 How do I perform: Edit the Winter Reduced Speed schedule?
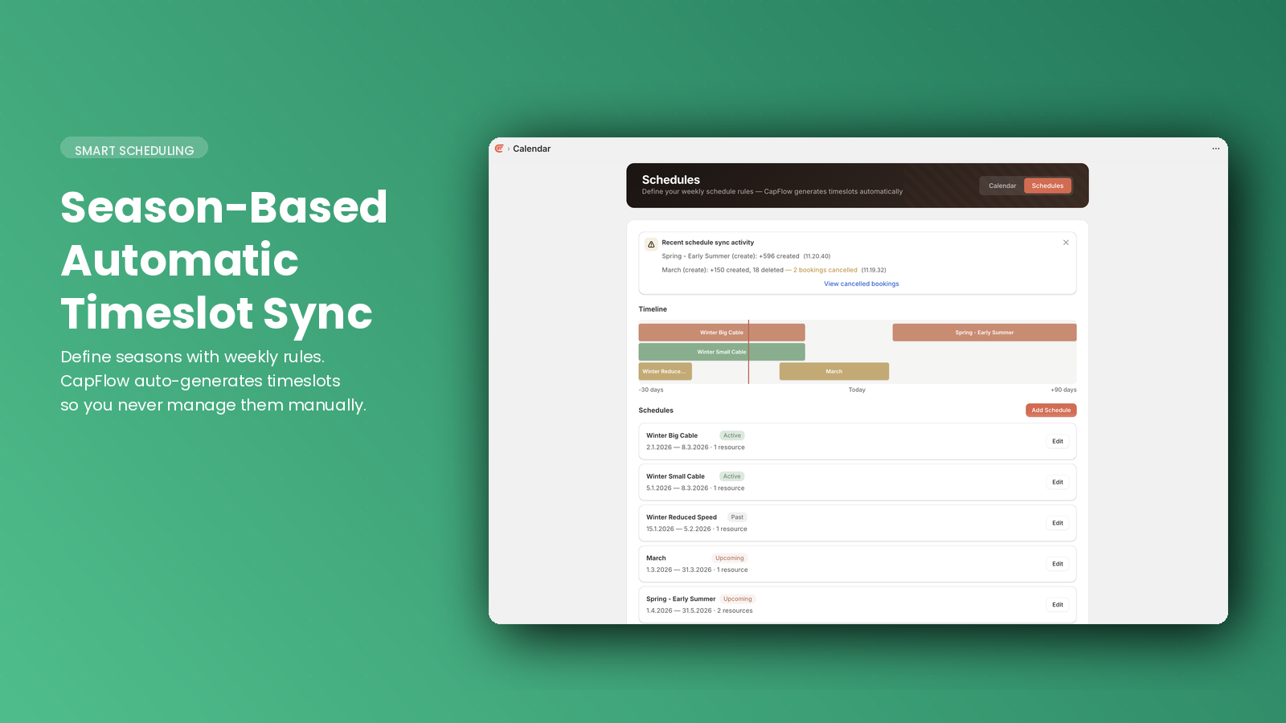(x=1057, y=523)
